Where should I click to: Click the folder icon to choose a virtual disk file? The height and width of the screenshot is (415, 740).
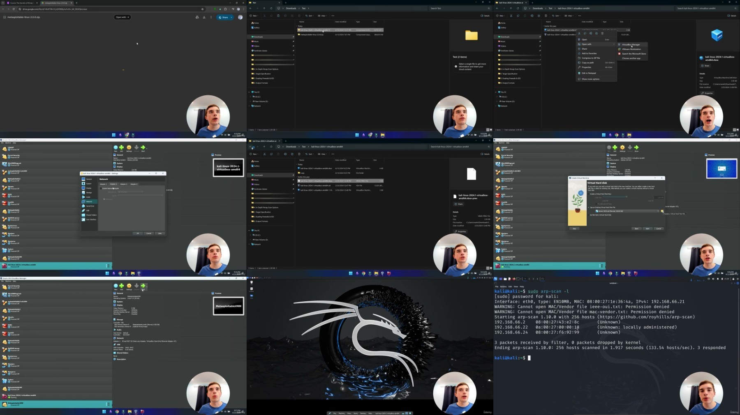(662, 211)
